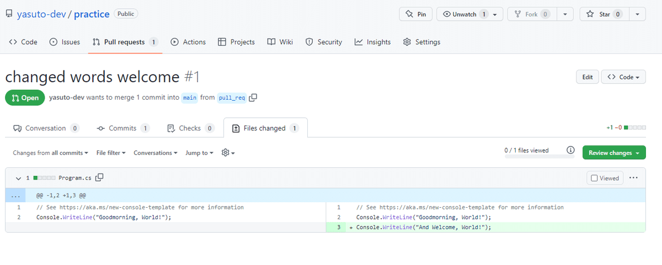Open the Program.cs three-dot options menu
This screenshot has height=265, width=662.
pyautogui.click(x=633, y=178)
